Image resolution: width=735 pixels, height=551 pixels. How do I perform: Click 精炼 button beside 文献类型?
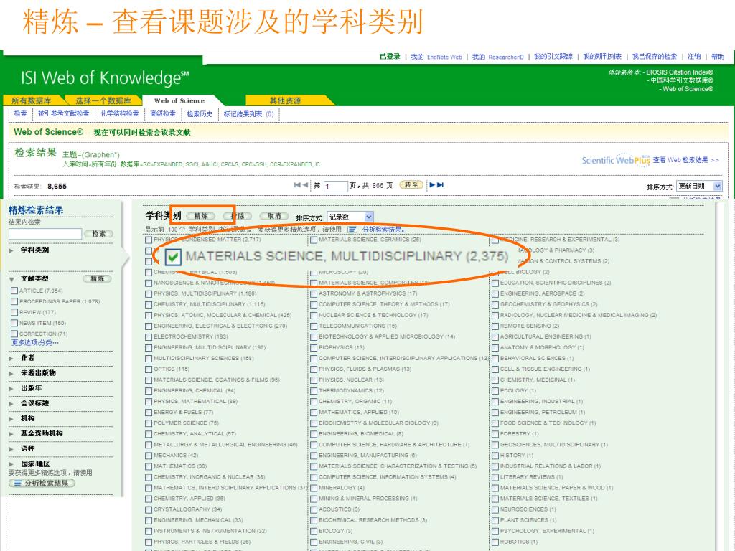click(98, 279)
